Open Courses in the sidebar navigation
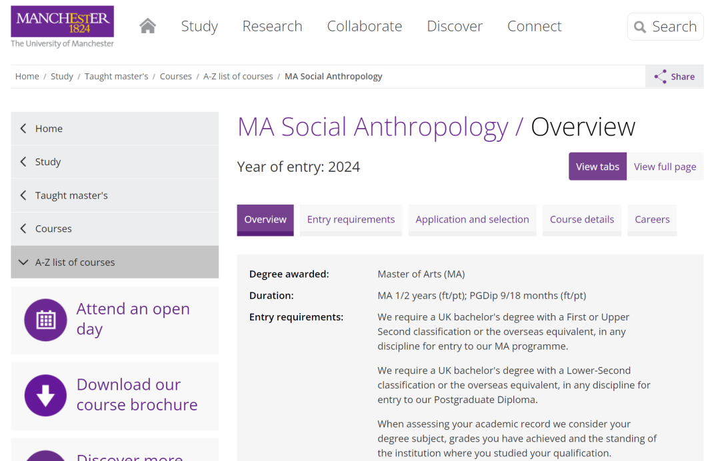720x461 pixels. point(115,229)
